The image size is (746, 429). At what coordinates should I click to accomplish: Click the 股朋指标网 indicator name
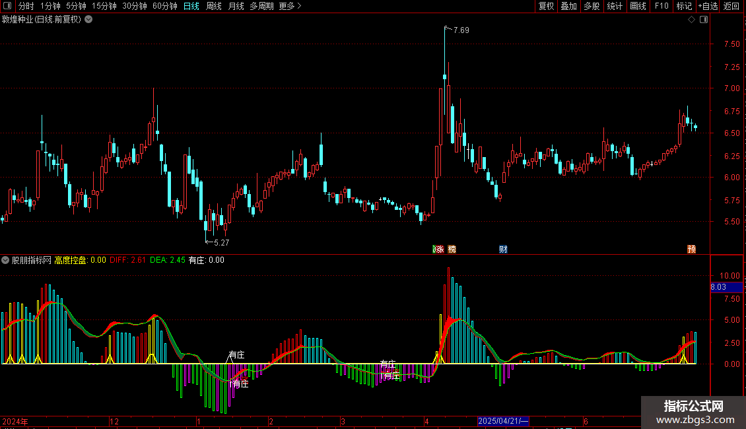[x=32, y=260]
